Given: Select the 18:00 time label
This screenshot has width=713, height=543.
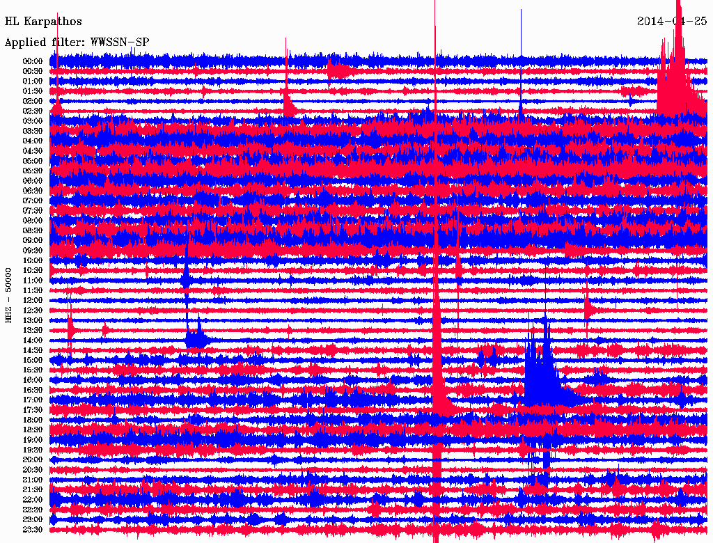Looking at the screenshot, I should click(33, 420).
